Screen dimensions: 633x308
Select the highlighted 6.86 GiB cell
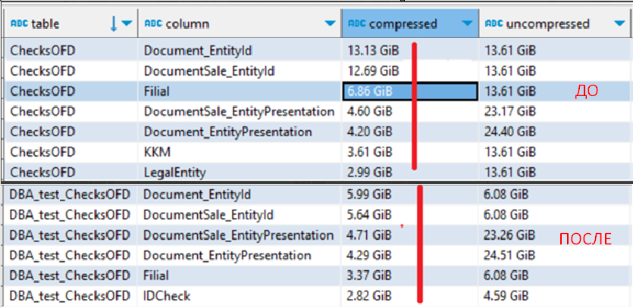click(409, 92)
